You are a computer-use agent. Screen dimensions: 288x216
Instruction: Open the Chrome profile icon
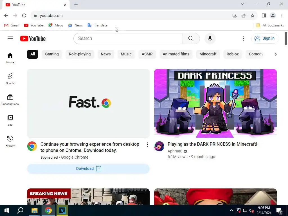[273, 16]
